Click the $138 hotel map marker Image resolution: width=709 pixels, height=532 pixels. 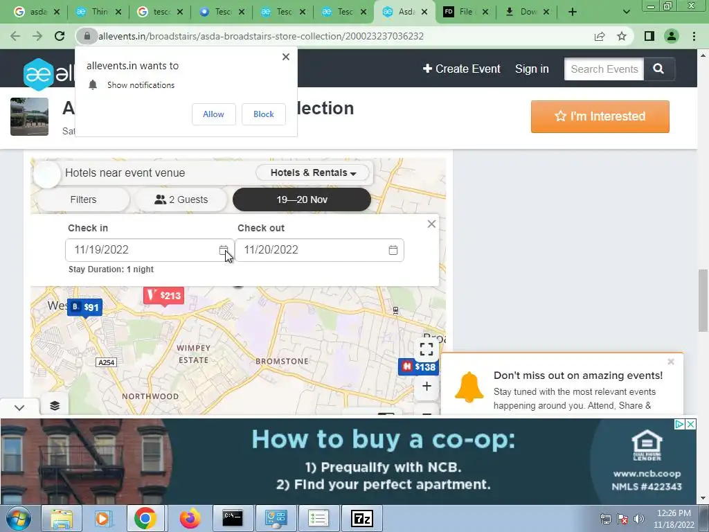pos(419,366)
